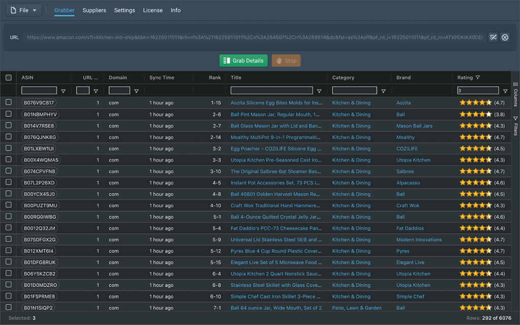
Task: Expand the Filters side panel
Action: coord(515,125)
